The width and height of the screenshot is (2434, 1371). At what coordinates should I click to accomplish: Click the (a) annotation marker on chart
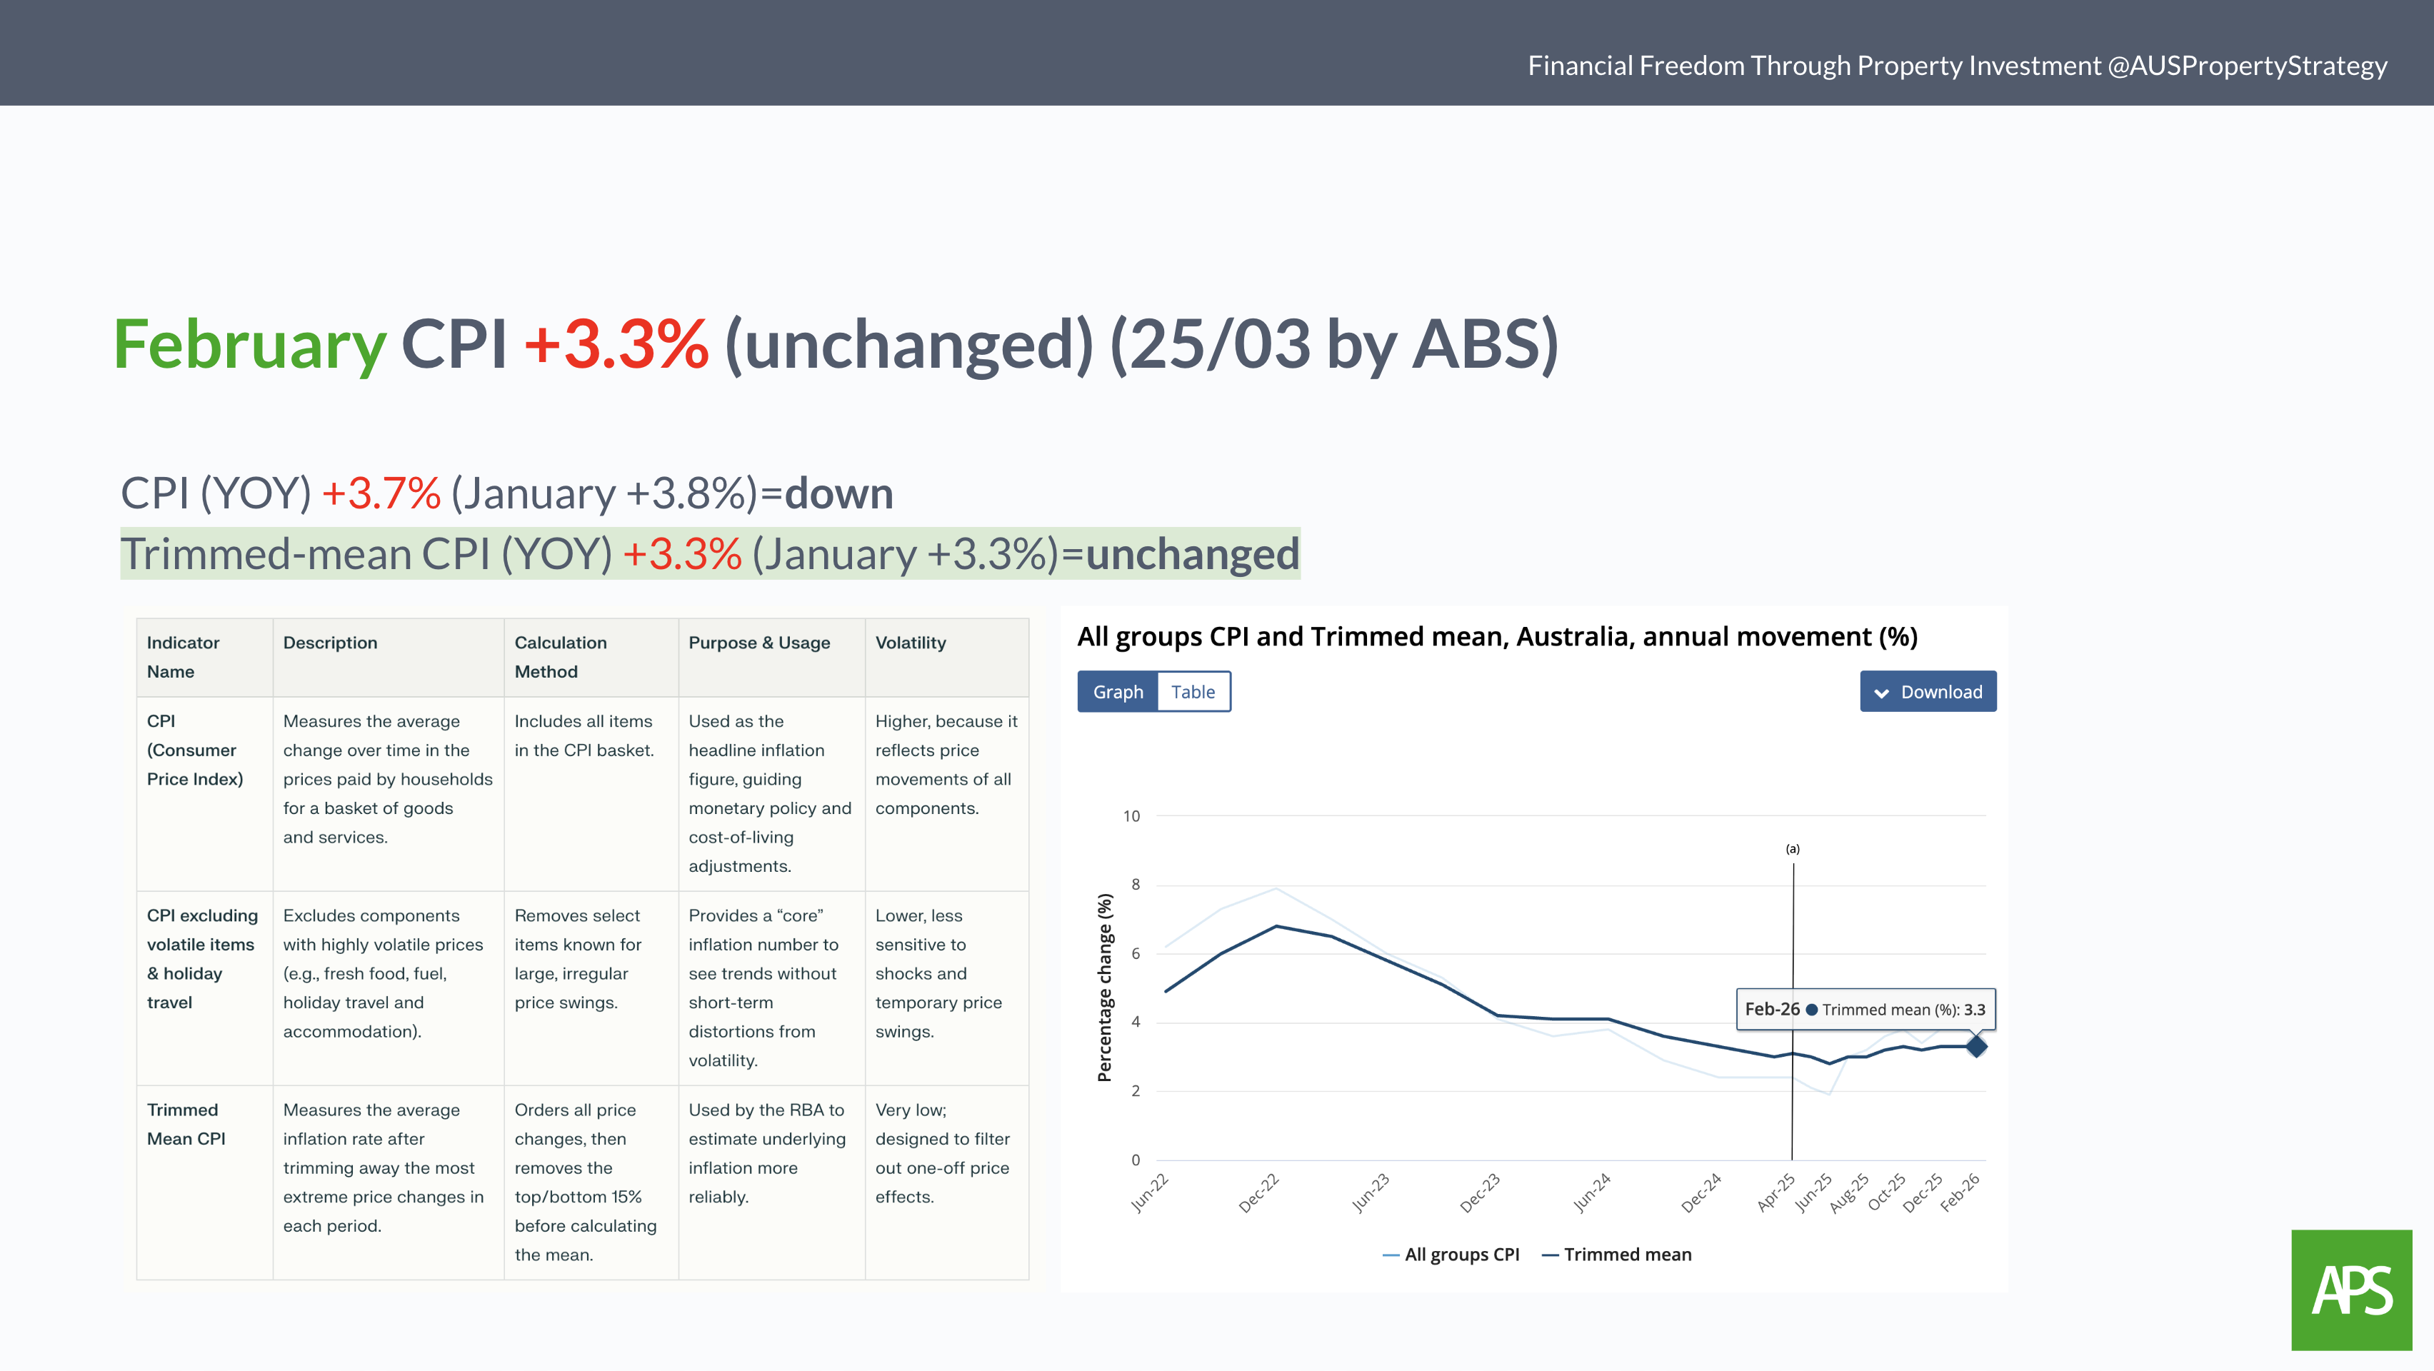1793,848
